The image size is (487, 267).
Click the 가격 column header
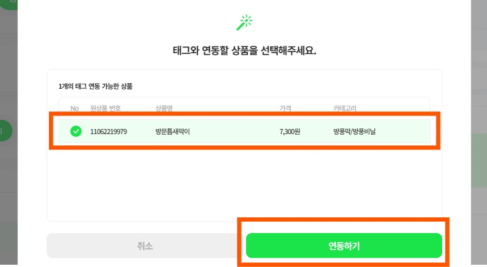click(x=285, y=108)
